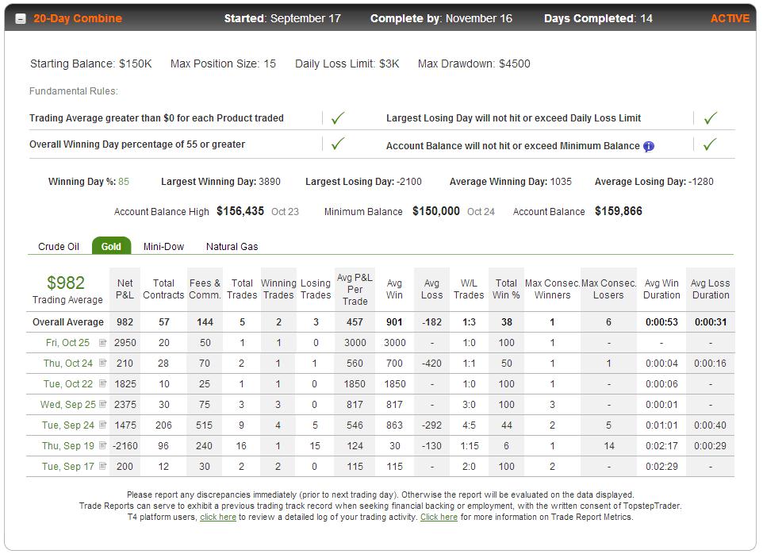Select the Gold tab

coord(111,246)
